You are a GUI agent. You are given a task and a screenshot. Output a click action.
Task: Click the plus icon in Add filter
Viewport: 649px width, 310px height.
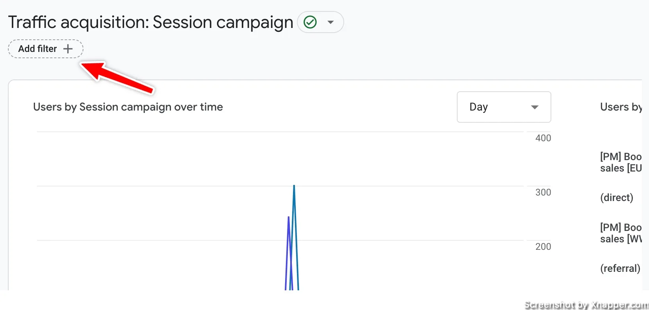tap(68, 49)
